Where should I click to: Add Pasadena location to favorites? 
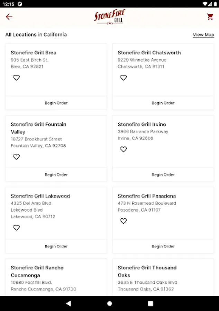124,221
